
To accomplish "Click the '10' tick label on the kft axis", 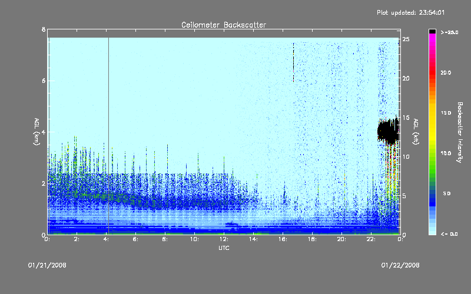I will point(406,156).
